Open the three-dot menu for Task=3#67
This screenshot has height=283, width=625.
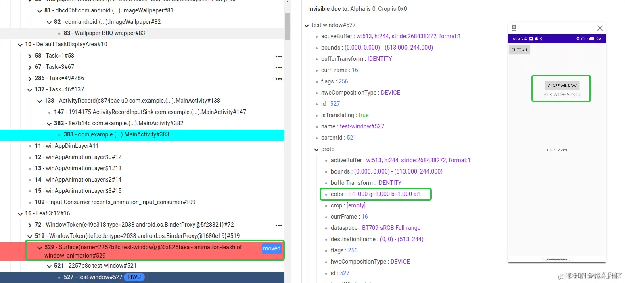click(278, 68)
